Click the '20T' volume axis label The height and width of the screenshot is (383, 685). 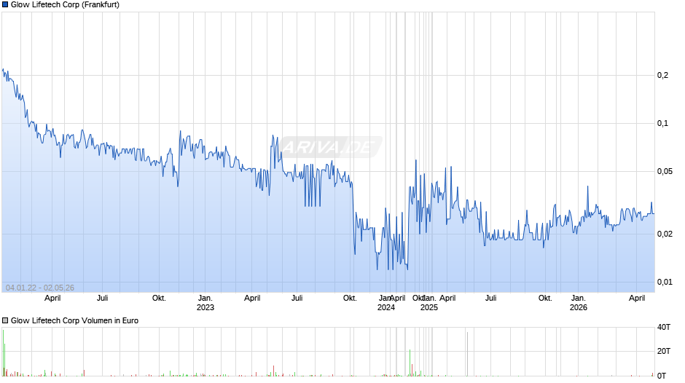[x=664, y=351]
